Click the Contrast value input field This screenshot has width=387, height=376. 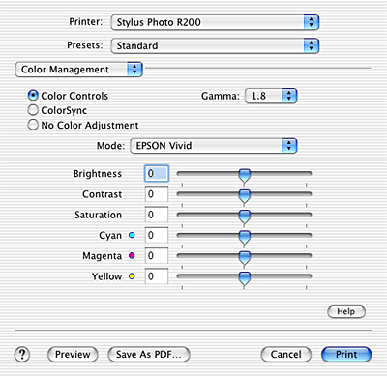click(x=157, y=194)
